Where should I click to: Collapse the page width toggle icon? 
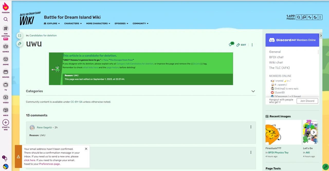[20, 36]
